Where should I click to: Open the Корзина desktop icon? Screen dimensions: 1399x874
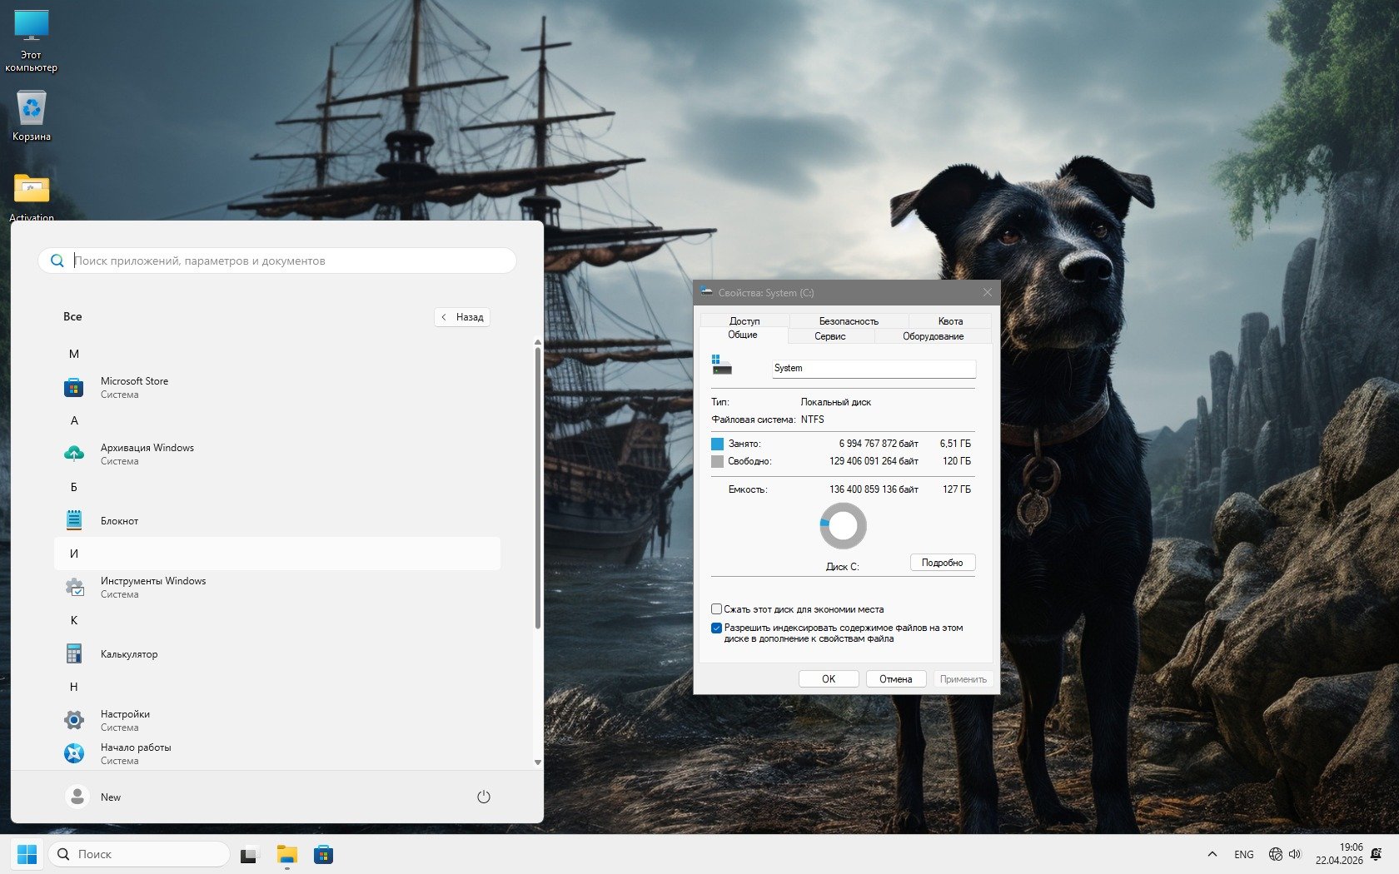[x=32, y=114]
